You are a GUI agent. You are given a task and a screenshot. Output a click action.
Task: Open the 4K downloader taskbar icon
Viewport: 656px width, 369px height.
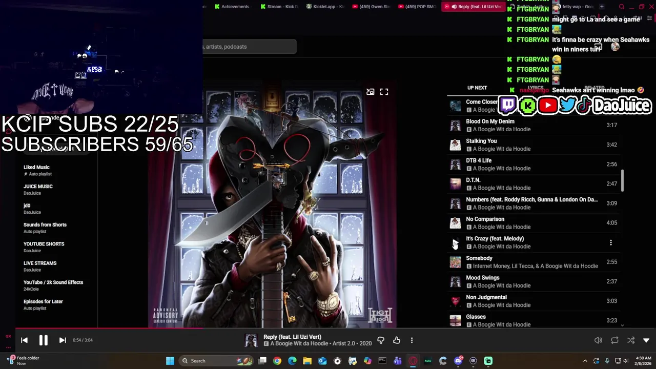click(x=473, y=361)
